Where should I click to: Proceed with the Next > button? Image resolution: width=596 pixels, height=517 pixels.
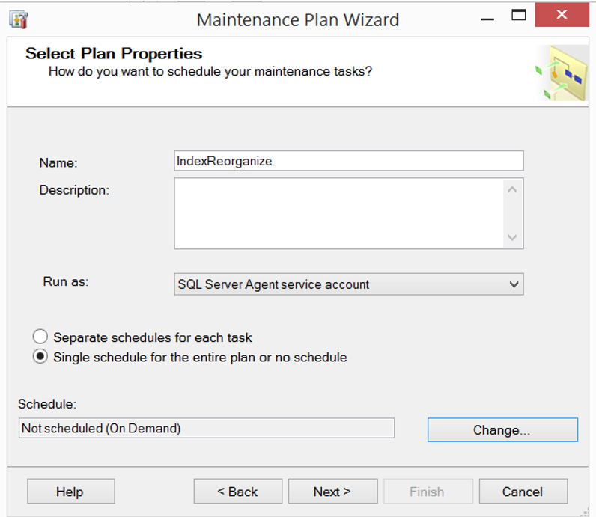[x=333, y=492]
